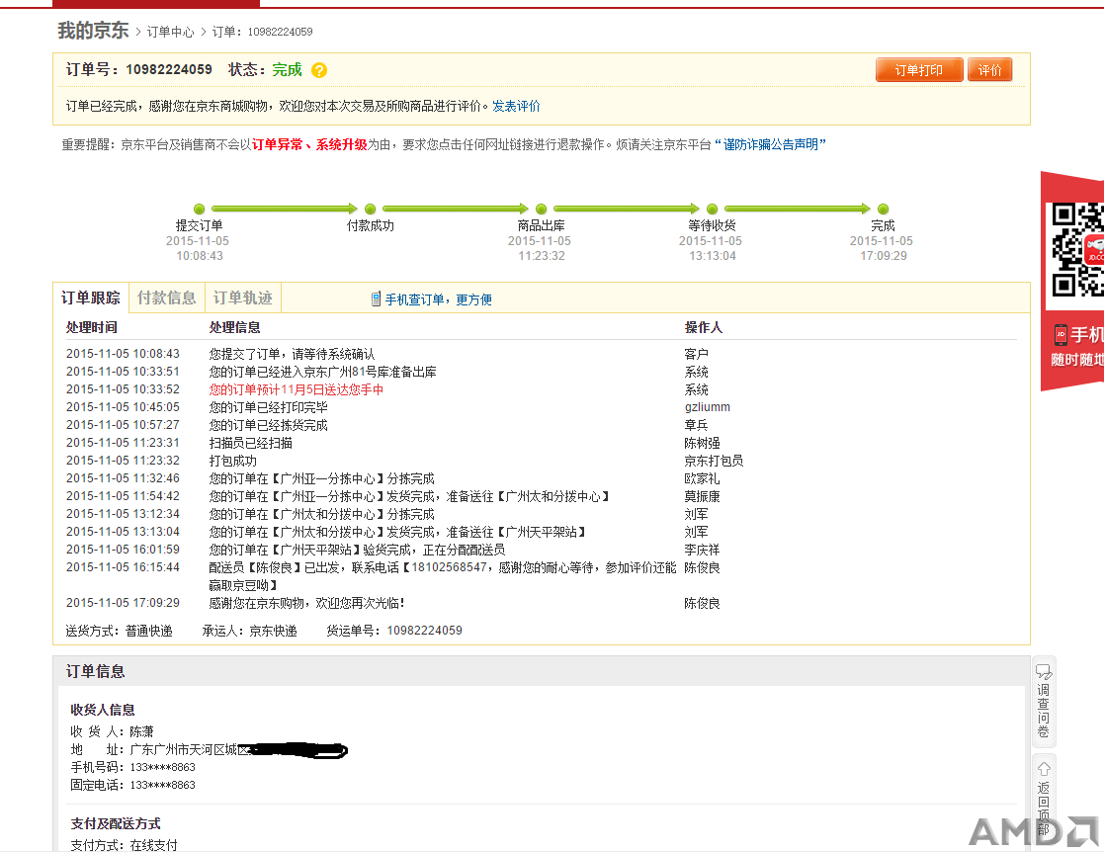
Task: Click the 固定电话 133****8863 text
Action: [x=133, y=785]
